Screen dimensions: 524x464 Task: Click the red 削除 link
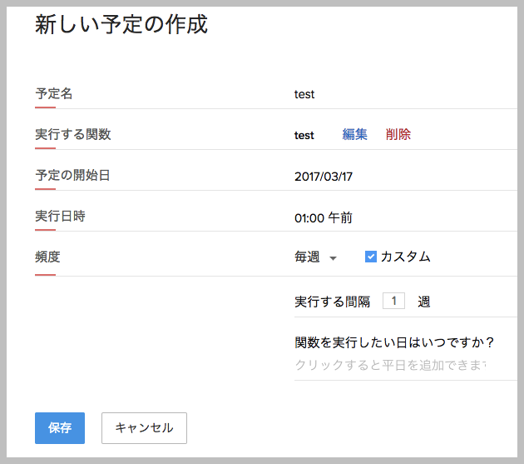point(398,135)
